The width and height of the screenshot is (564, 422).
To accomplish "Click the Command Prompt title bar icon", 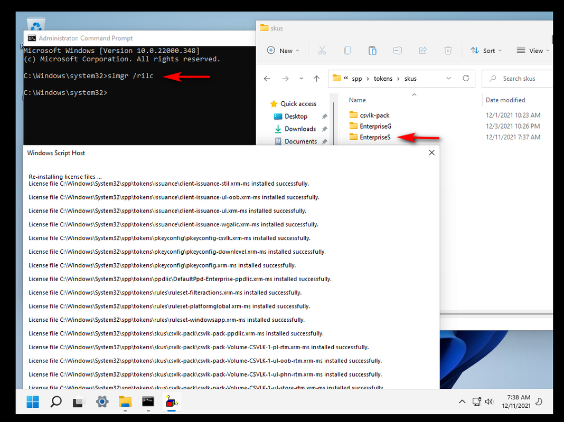I will click(32, 38).
